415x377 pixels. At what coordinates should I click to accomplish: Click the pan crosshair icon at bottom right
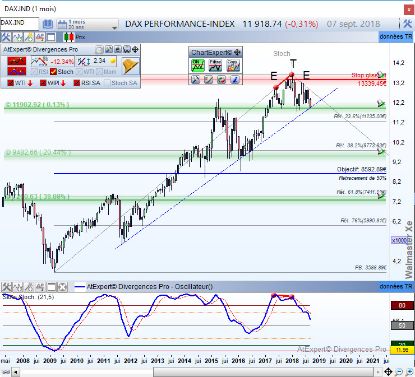(x=388, y=372)
